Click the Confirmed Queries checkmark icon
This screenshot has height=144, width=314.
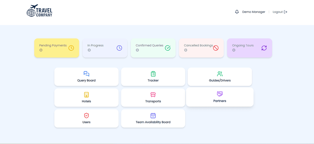[x=168, y=48]
